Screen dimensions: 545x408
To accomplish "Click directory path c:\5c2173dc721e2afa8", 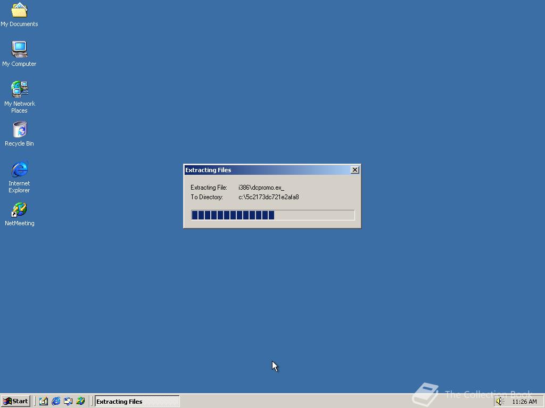I will coord(269,197).
